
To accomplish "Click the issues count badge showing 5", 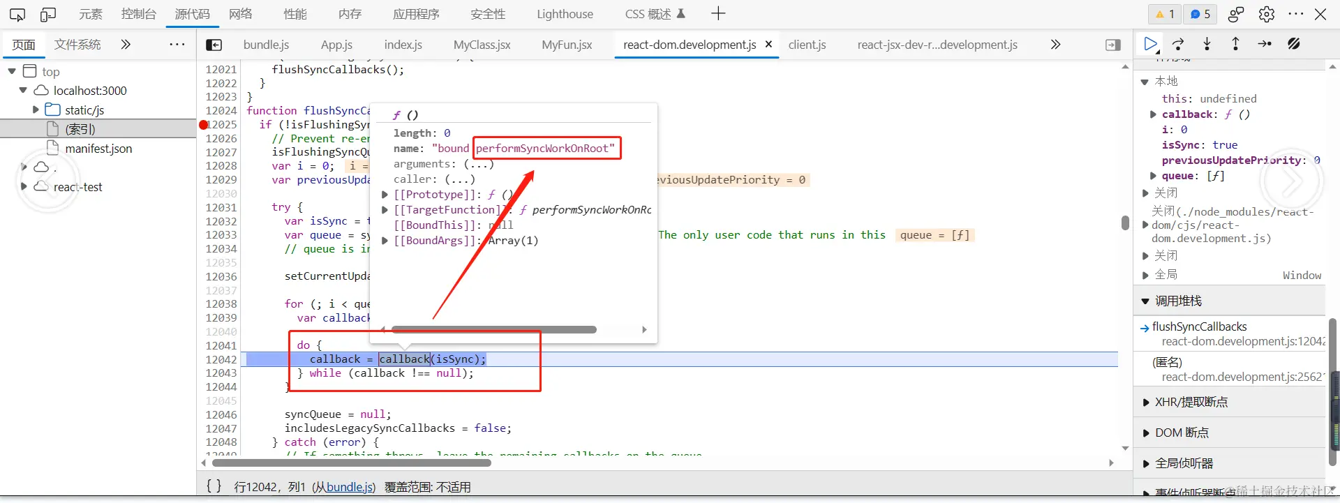I will (x=1200, y=14).
